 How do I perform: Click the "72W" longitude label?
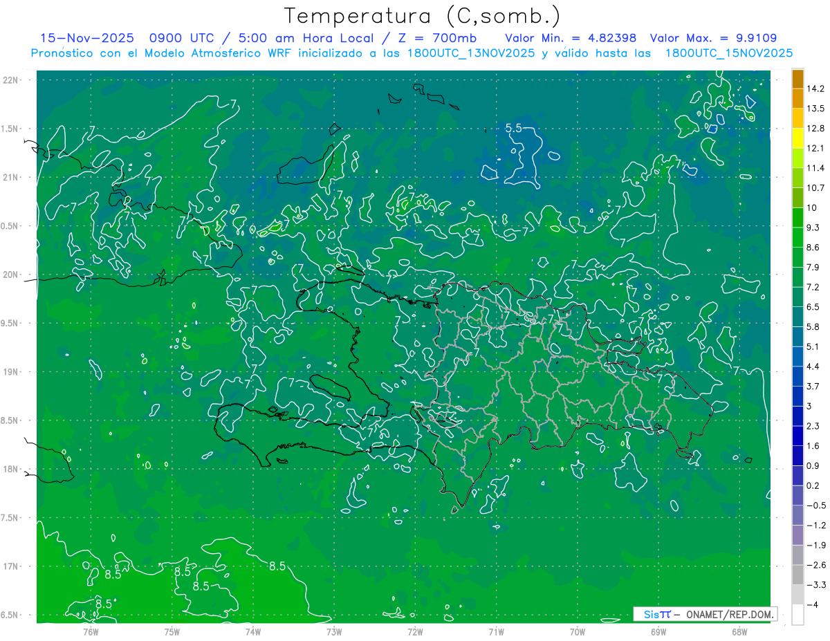[415, 631]
